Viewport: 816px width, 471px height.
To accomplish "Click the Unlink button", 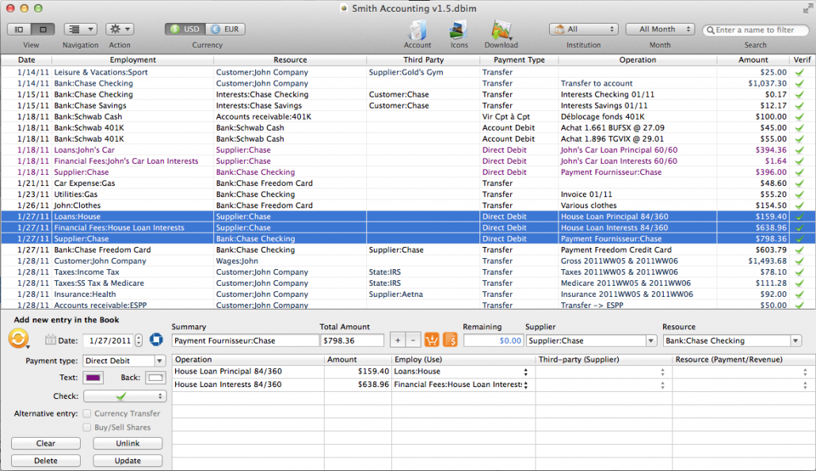I will point(128,443).
